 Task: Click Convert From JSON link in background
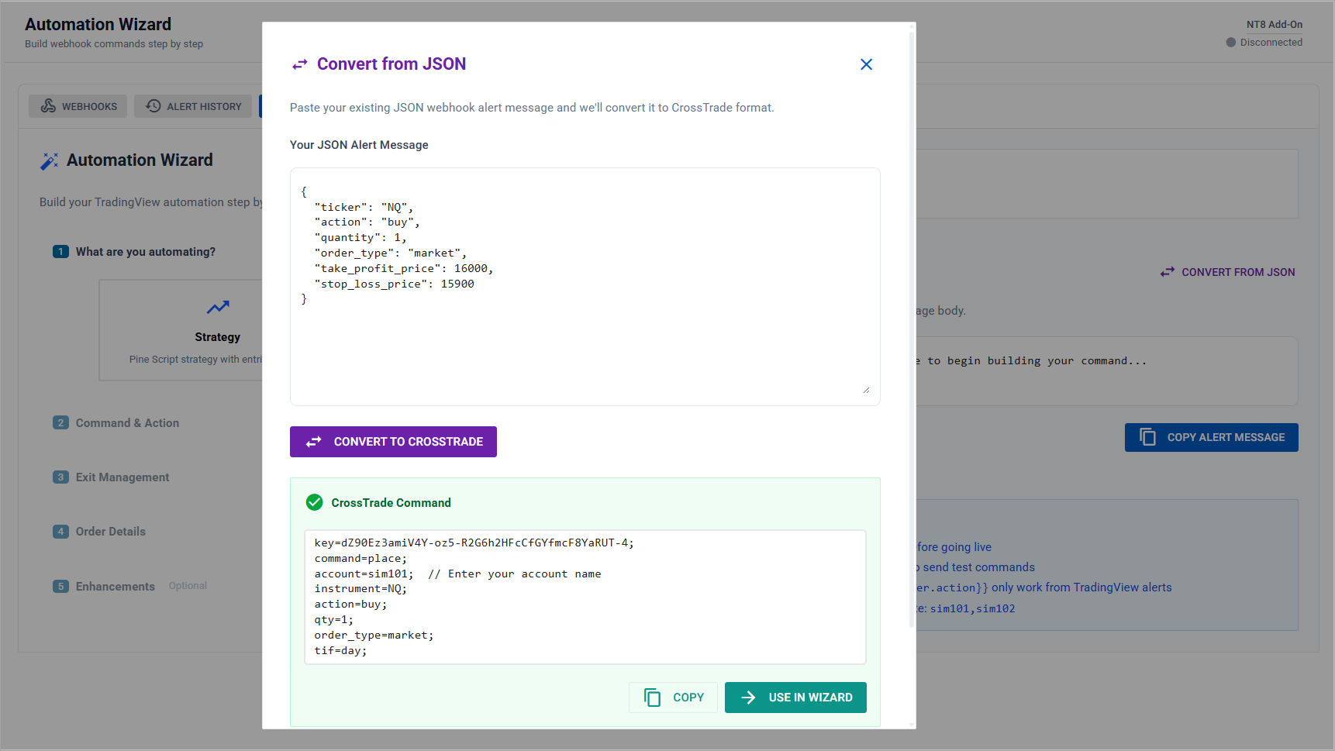coord(1227,272)
